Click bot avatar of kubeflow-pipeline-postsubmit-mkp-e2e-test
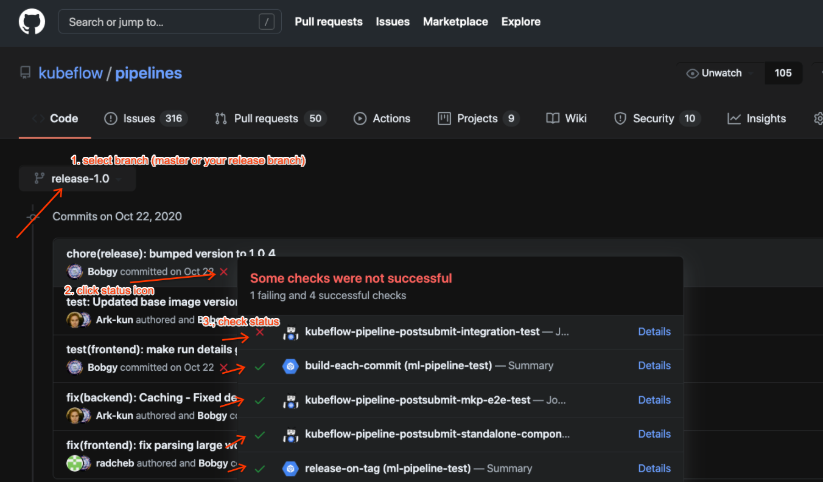The width and height of the screenshot is (823, 482). click(x=290, y=401)
